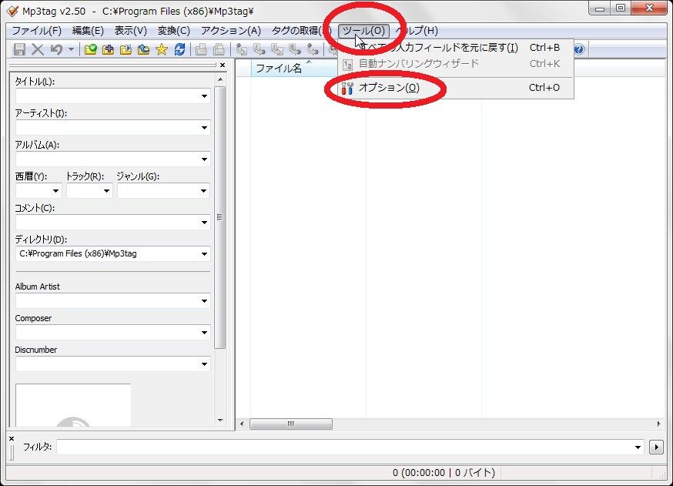Click the Mp3tag app icon in title bar
Viewport: 673px width, 486px height.
pos(13,11)
